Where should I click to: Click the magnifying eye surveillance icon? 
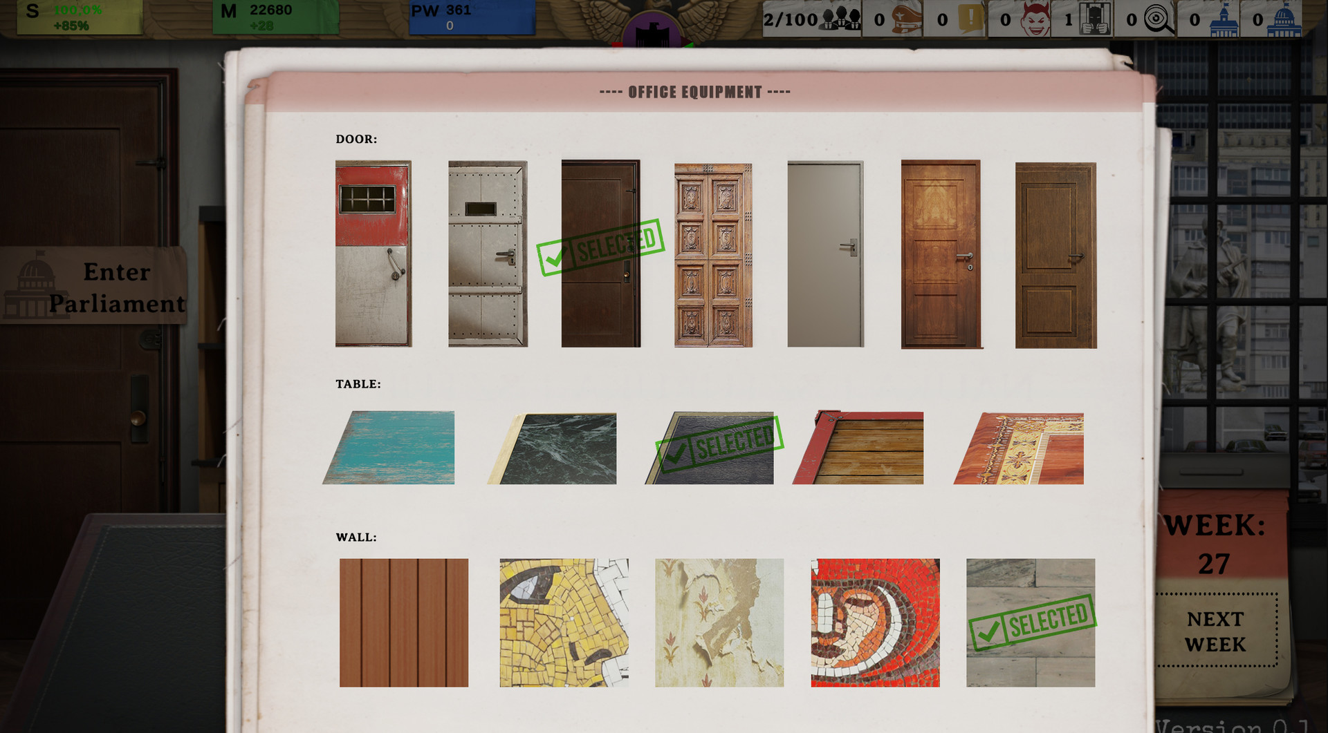[1159, 19]
